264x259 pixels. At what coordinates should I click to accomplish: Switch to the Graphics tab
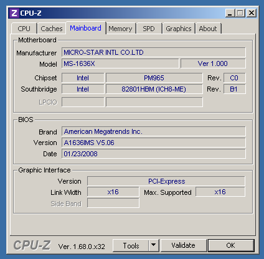coord(179,29)
